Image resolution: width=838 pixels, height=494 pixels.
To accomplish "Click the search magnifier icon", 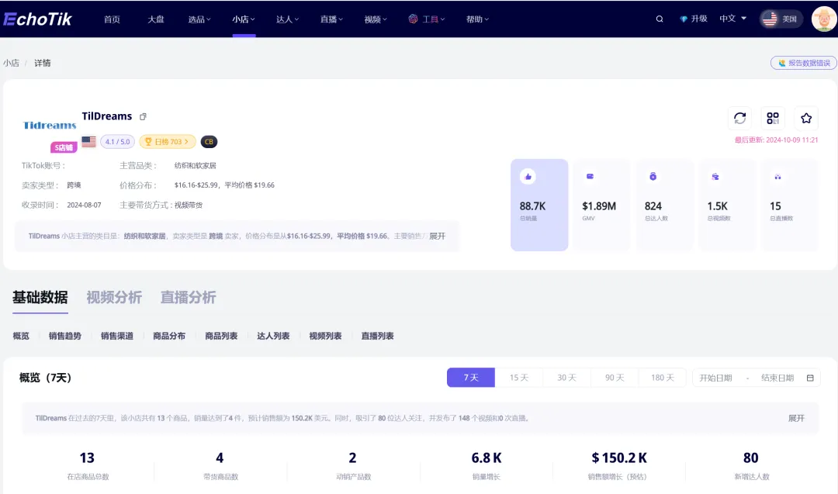I will tap(660, 19).
